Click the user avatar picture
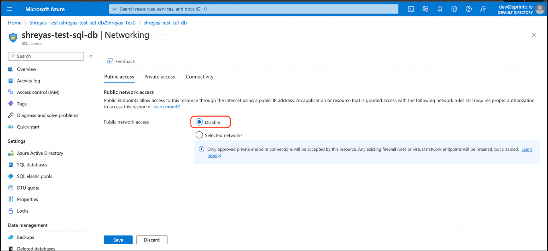 [x=540, y=9]
